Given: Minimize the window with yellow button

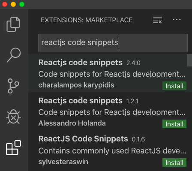Looking at the screenshot, I should pyautogui.click(x=13, y=4).
